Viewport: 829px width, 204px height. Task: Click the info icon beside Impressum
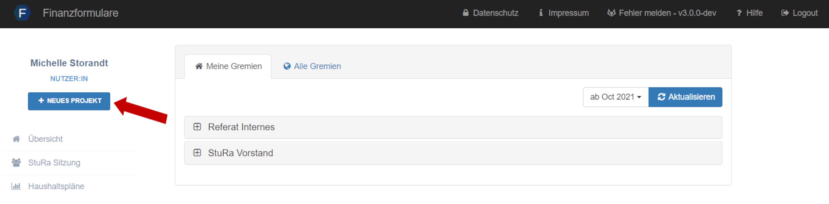[x=541, y=13]
